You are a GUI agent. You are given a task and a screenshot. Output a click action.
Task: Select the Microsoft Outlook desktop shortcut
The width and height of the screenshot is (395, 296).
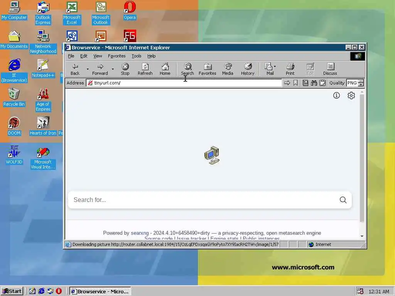coord(101,13)
